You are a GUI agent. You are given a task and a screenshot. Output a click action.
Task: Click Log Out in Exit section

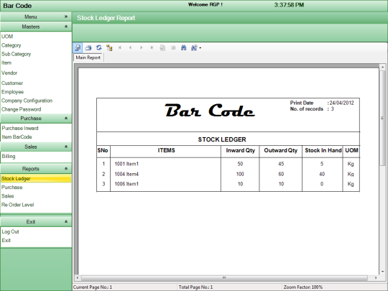coord(10,231)
